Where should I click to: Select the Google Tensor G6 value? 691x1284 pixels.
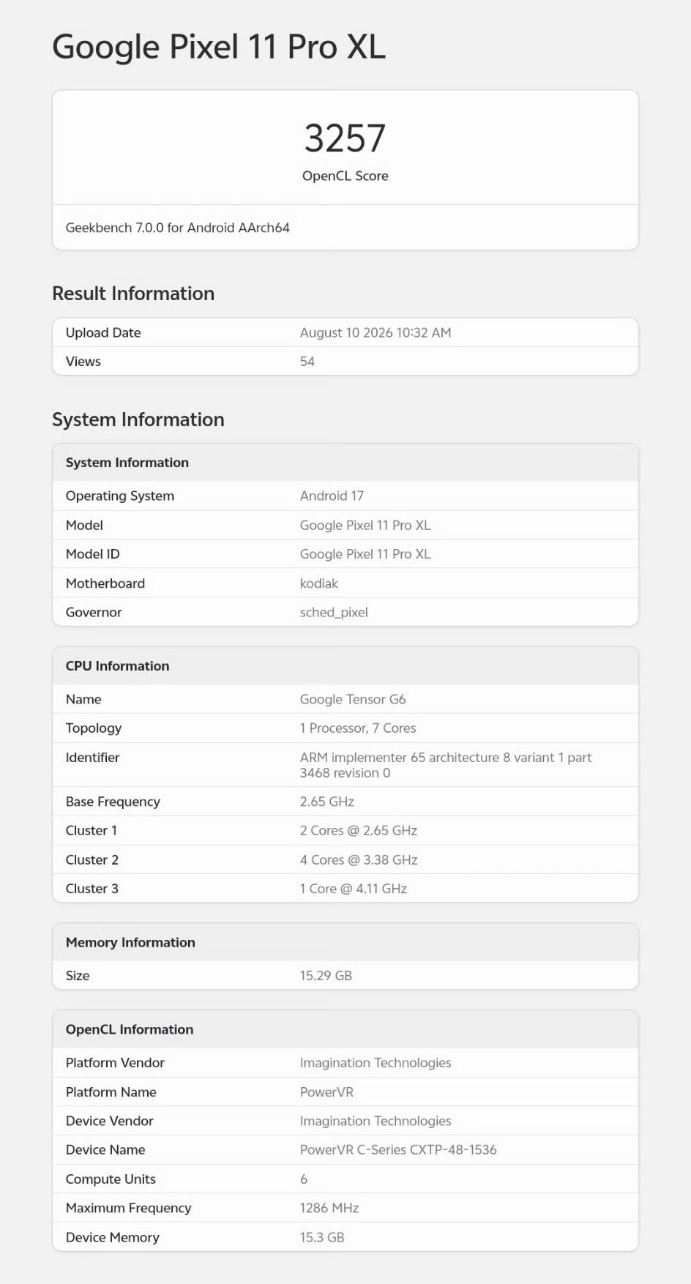(353, 699)
